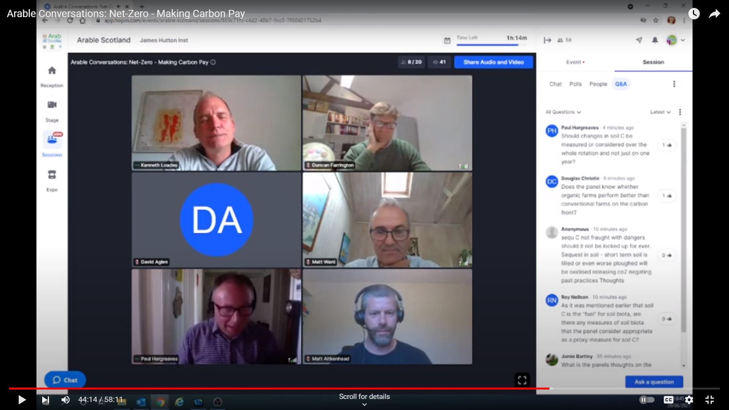Click PH avatar of Paul Hargreaves question
Image resolution: width=729 pixels, height=410 pixels.
[x=552, y=131]
